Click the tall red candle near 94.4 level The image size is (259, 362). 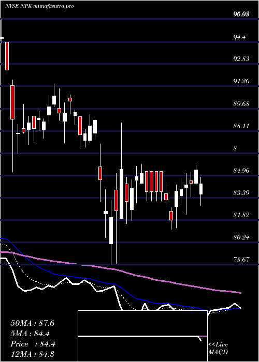click(x=7, y=56)
